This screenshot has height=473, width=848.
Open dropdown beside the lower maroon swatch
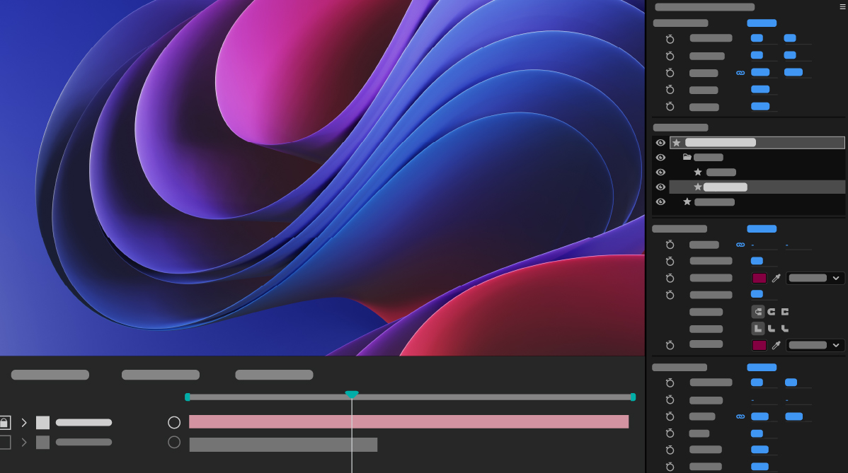pos(815,345)
